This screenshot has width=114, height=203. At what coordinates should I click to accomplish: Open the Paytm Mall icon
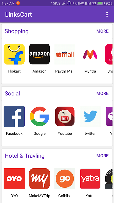[x=65, y=54]
